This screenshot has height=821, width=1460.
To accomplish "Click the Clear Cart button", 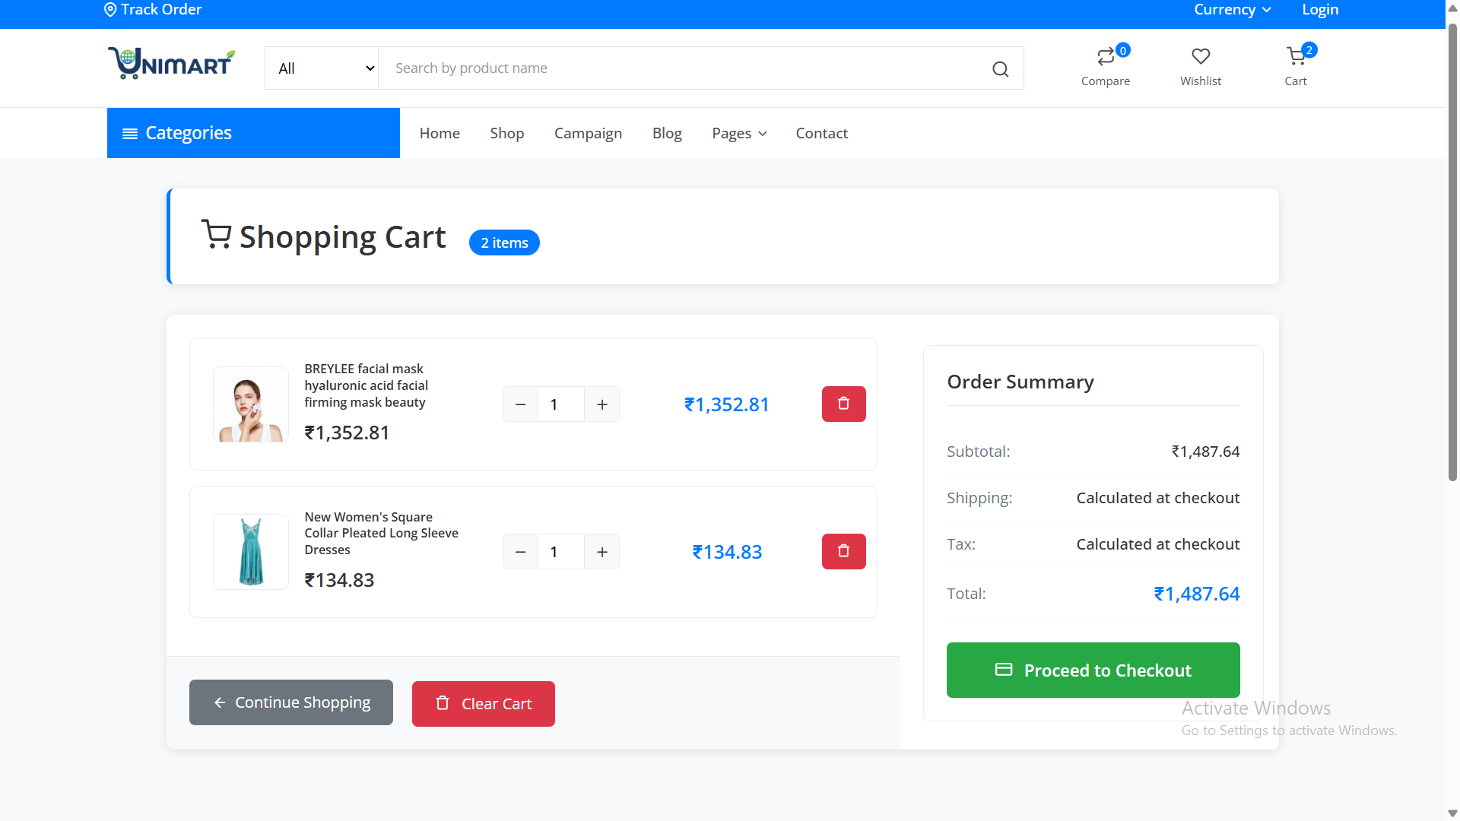I will point(483,703).
